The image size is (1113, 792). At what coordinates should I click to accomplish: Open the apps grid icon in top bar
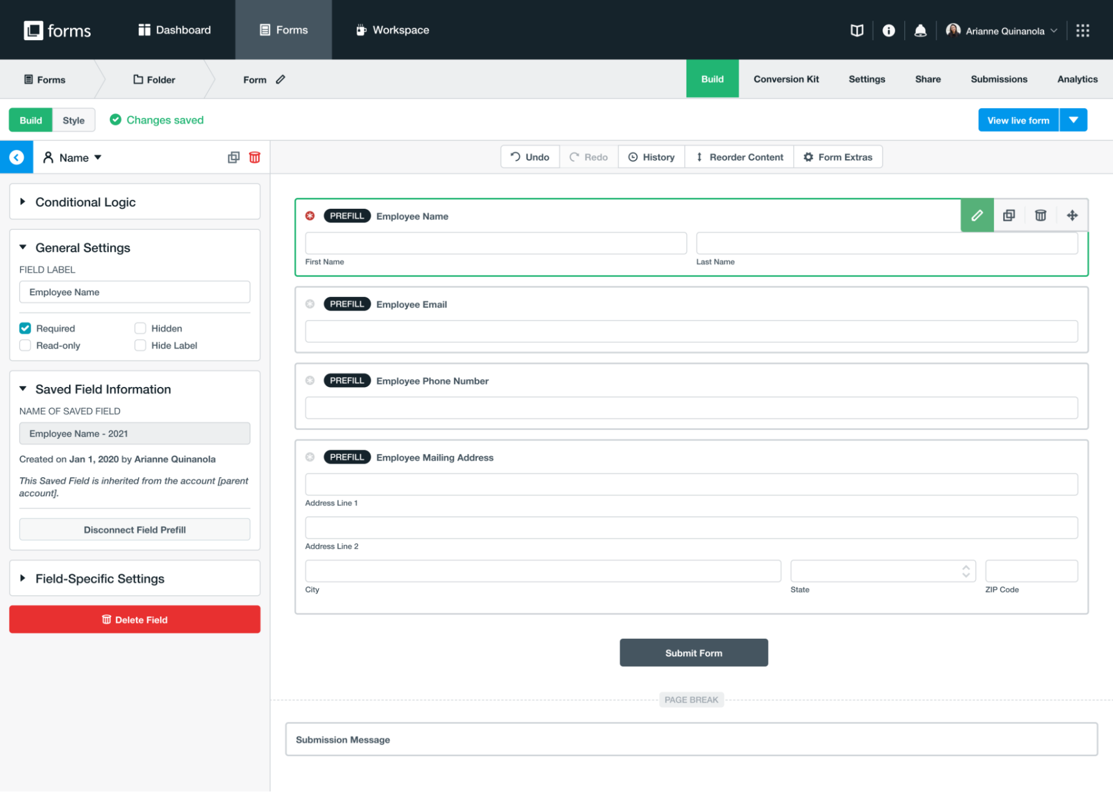[x=1082, y=31]
